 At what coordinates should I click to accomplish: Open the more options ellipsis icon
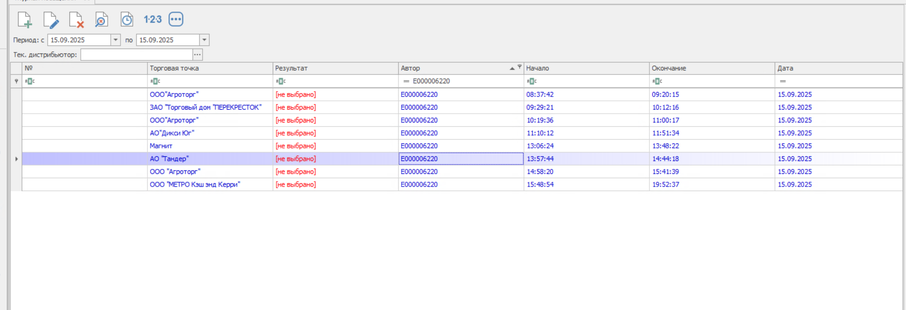coord(176,20)
